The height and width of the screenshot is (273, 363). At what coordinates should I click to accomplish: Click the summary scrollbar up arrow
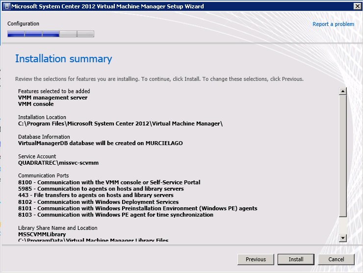tap(342, 91)
